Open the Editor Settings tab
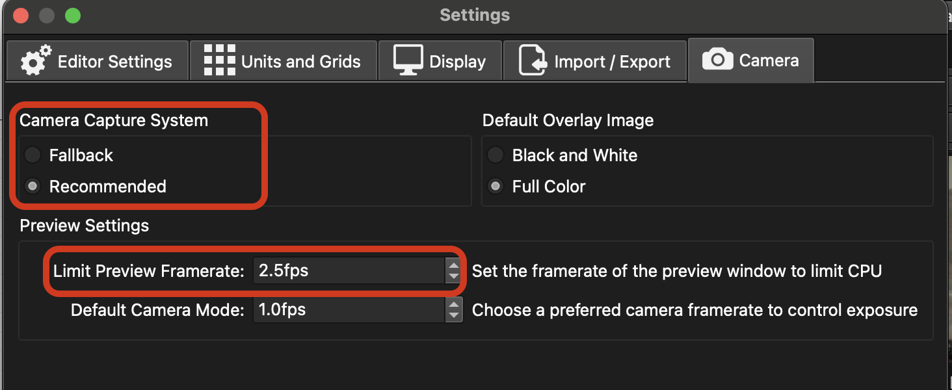 (x=97, y=60)
